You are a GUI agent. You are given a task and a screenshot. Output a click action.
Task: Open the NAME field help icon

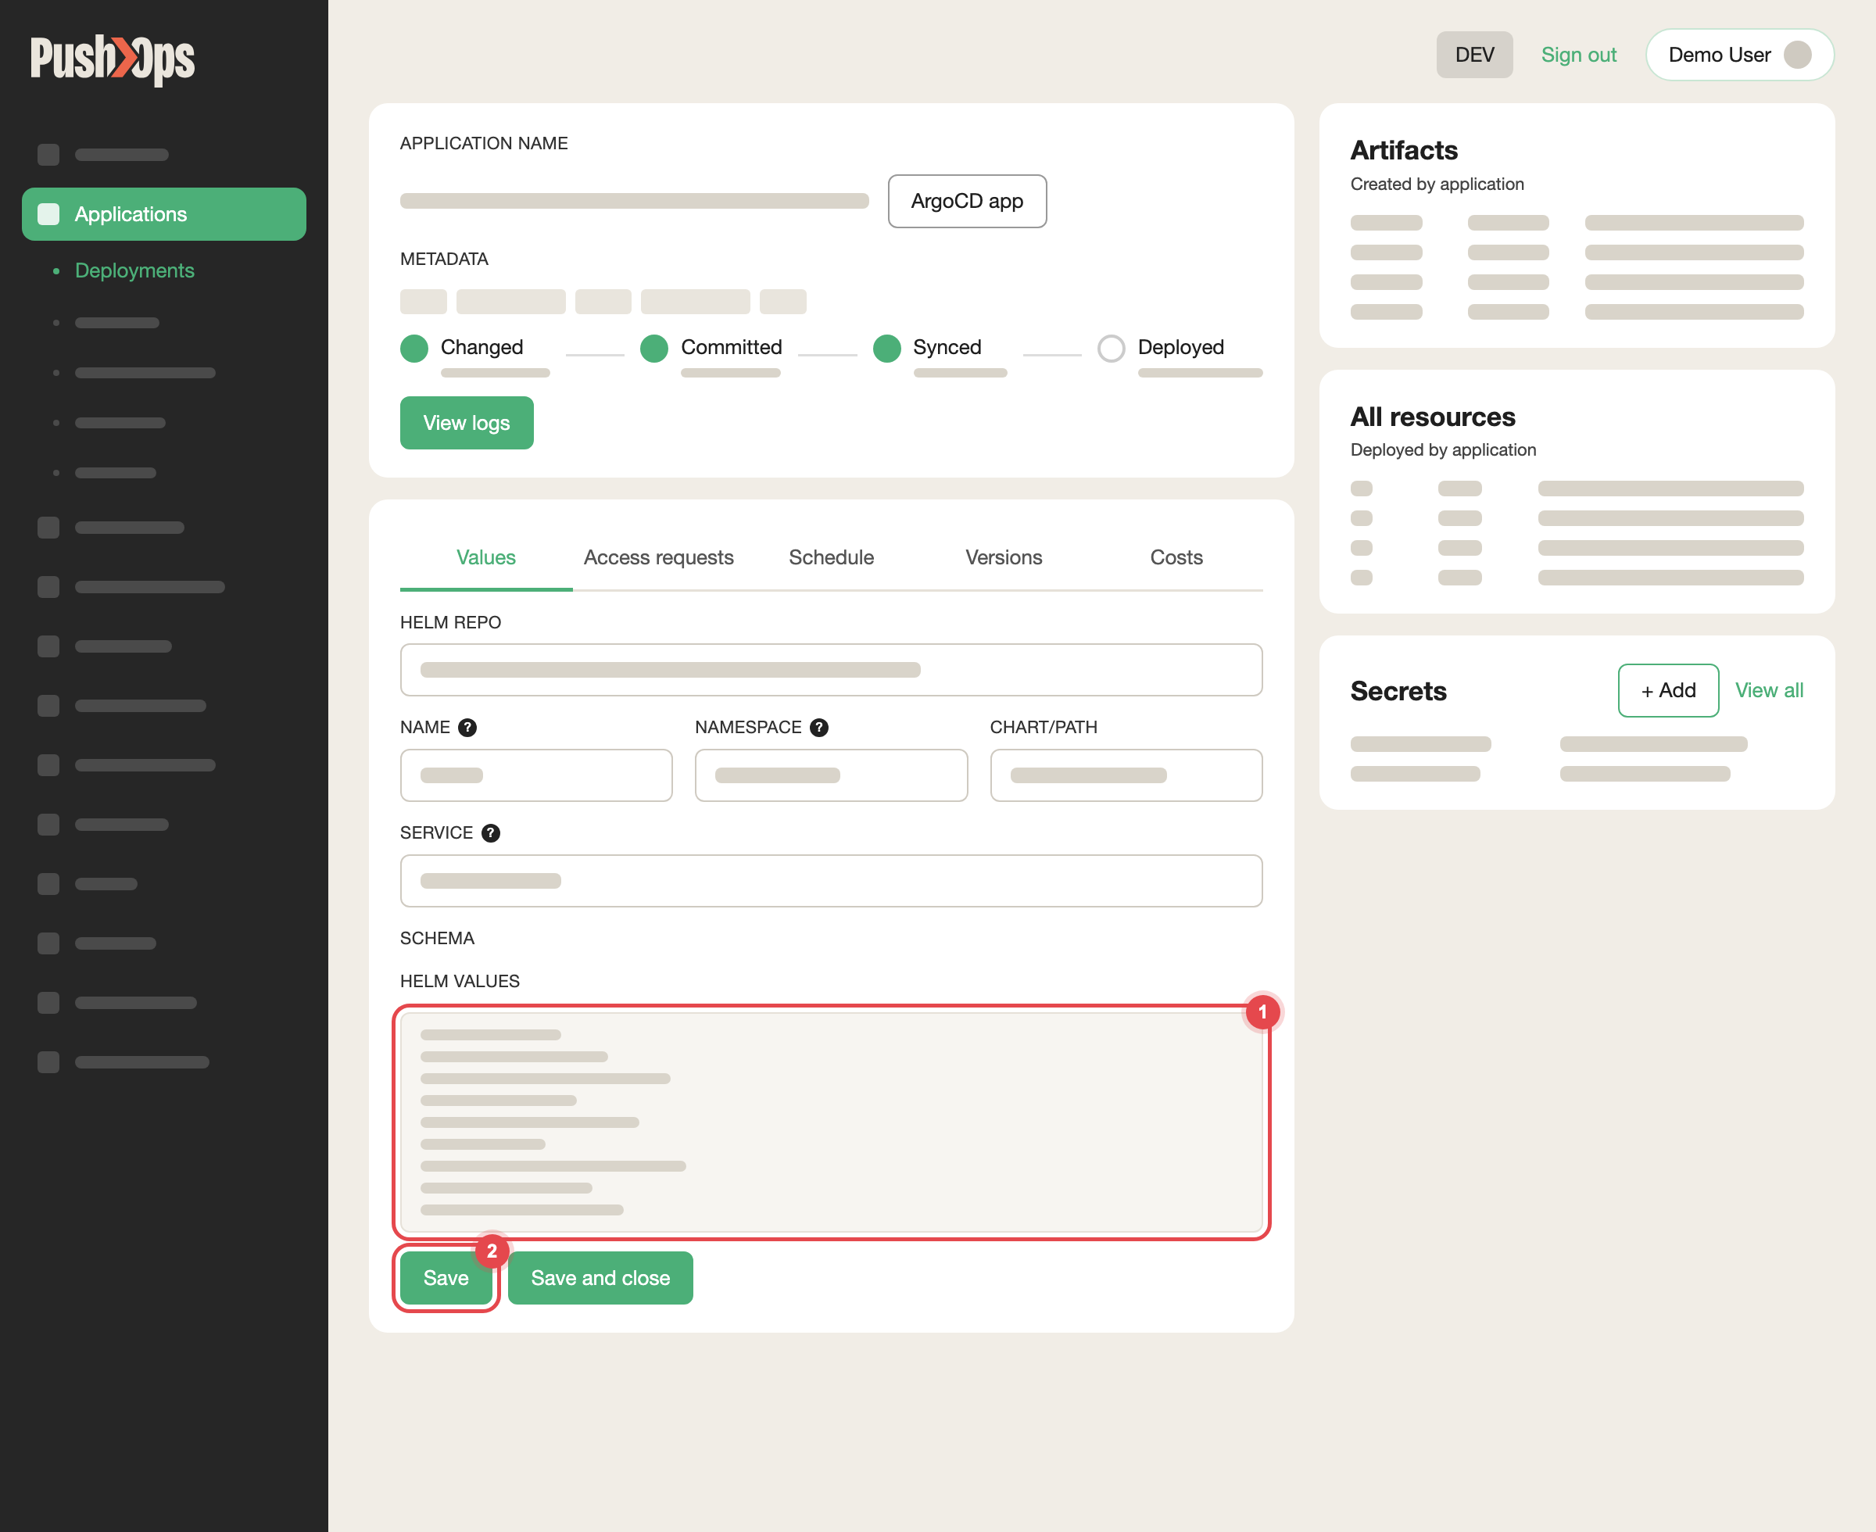(467, 727)
